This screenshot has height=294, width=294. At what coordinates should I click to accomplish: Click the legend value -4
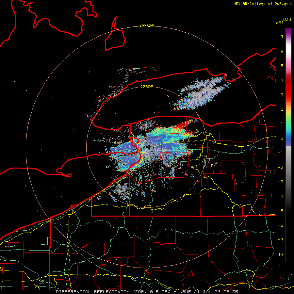click(x=281, y=196)
